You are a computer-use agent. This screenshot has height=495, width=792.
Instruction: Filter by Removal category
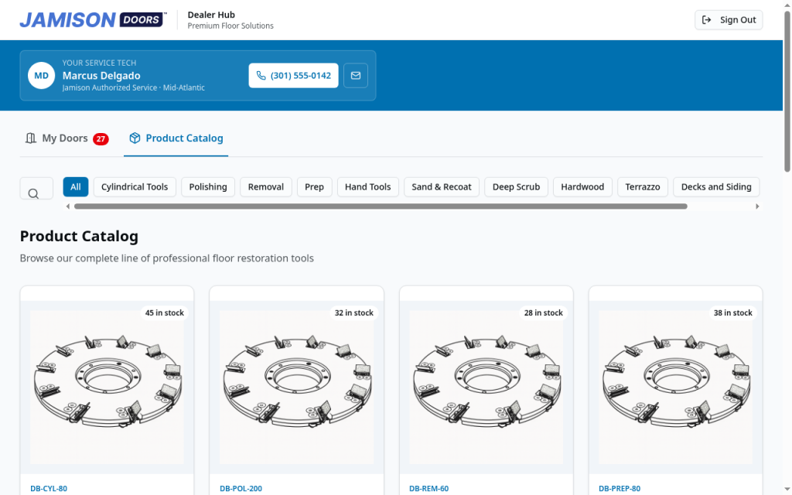click(x=266, y=187)
